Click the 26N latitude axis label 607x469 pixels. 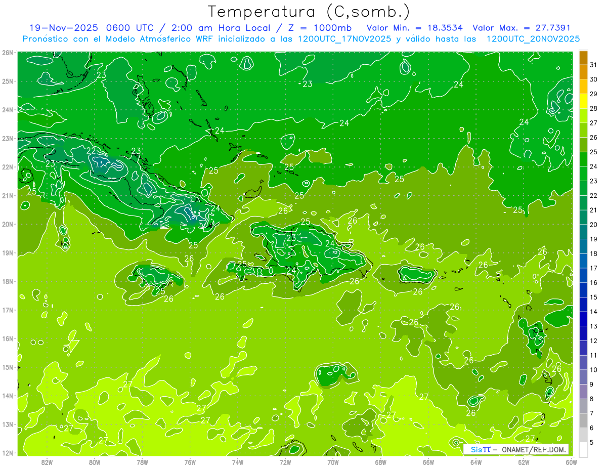tap(8, 53)
